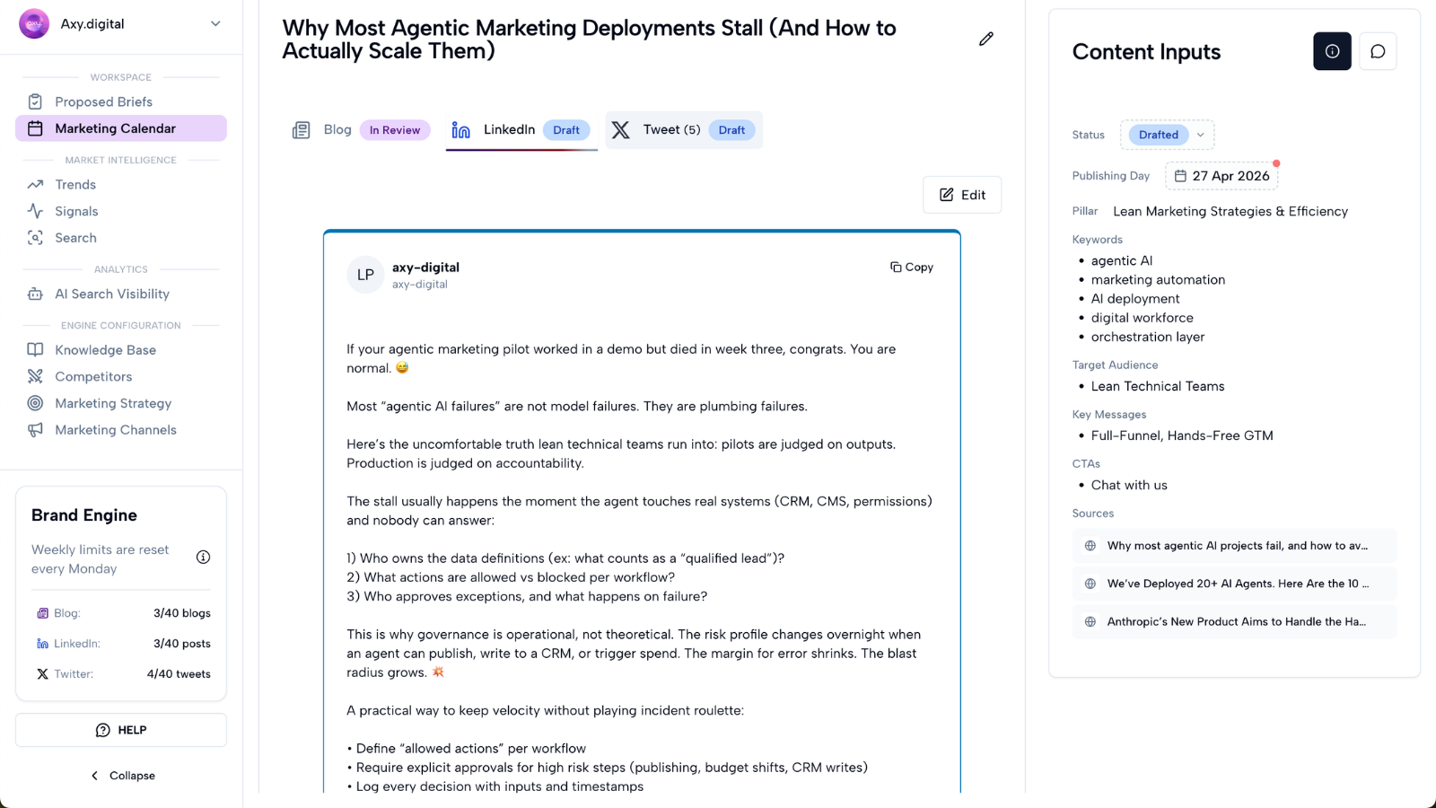The image size is (1436, 808).
Task: Click the globe icon beside 'We've Deployed' source
Action: 1090,584
